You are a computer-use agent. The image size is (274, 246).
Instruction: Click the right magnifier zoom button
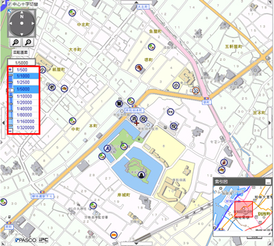coord(28,42)
